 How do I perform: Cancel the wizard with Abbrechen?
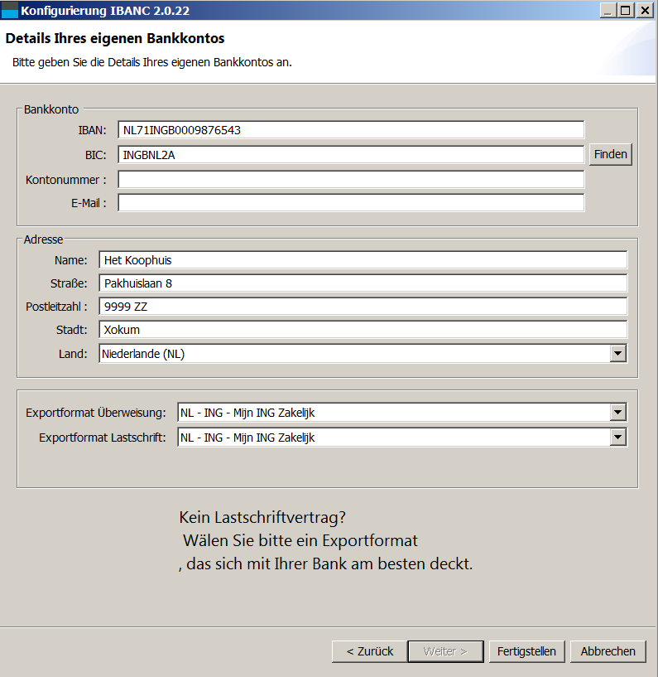pos(608,651)
